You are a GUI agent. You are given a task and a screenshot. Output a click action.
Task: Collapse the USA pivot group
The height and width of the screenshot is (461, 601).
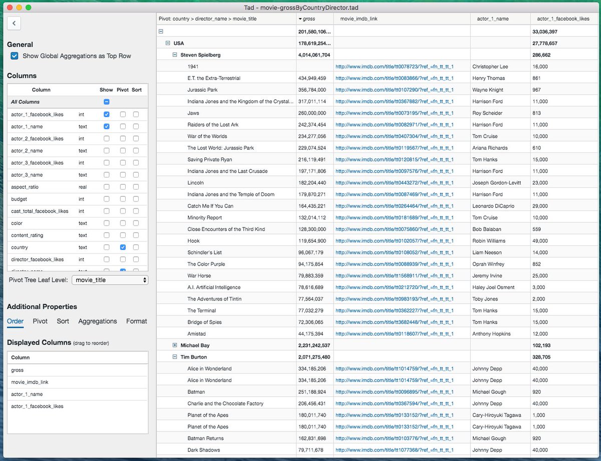point(168,43)
